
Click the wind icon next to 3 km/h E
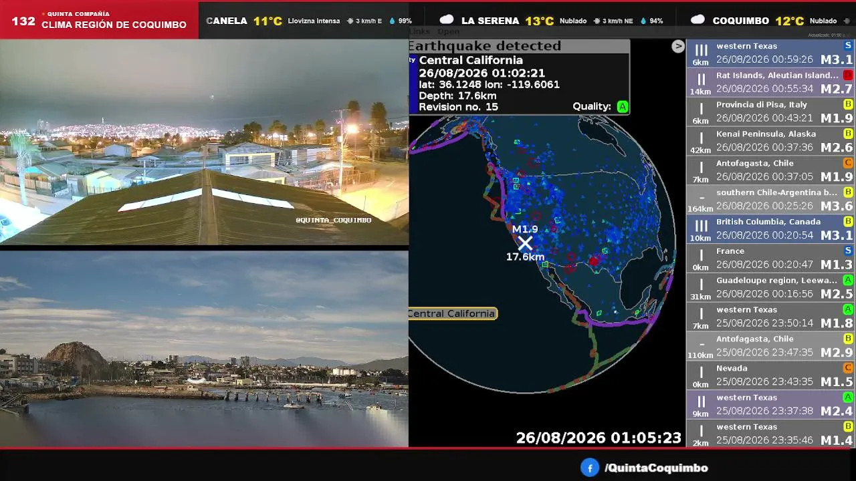350,21
